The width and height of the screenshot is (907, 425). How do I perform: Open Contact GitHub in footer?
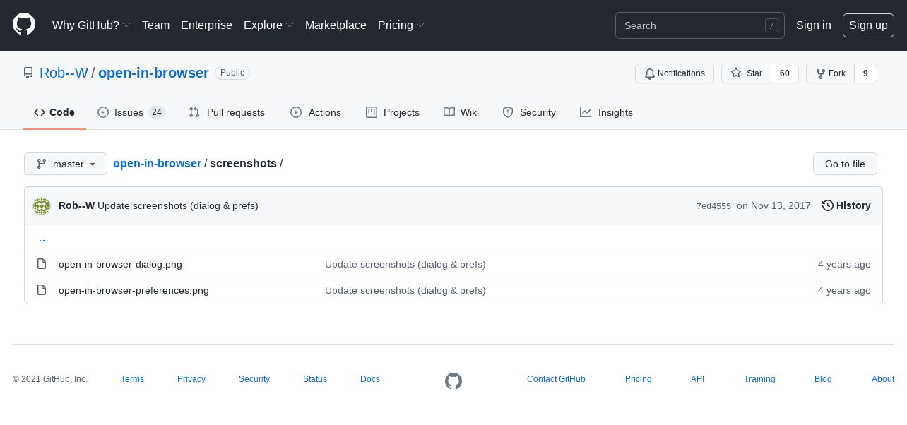click(x=556, y=379)
